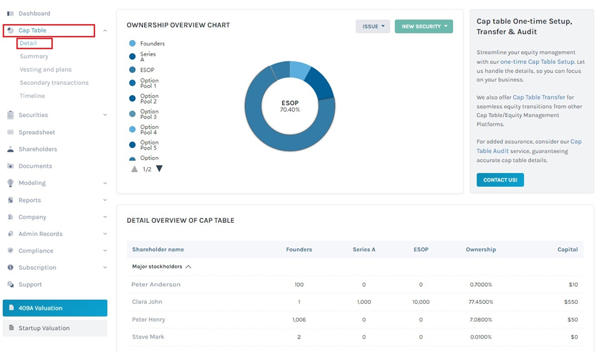Click the Reports icon in sidebar
The image size is (595, 352).
(x=10, y=200)
